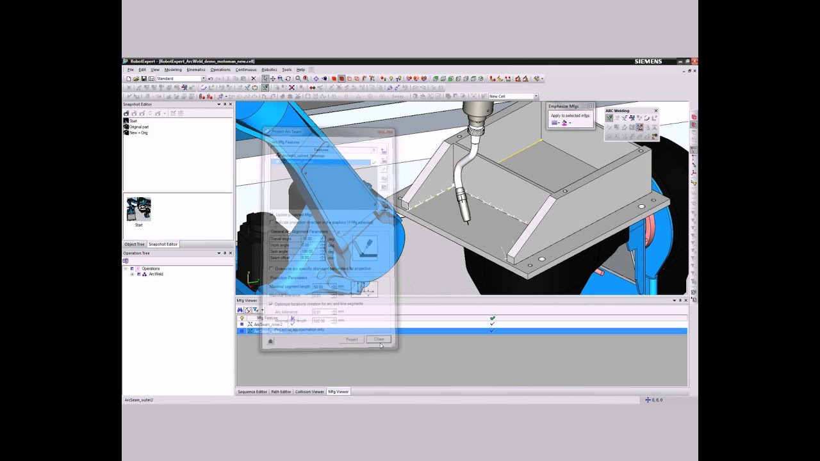The height and width of the screenshot is (461, 820).
Task: Open Operation Tree panel options arrow
Action: [x=219, y=253]
